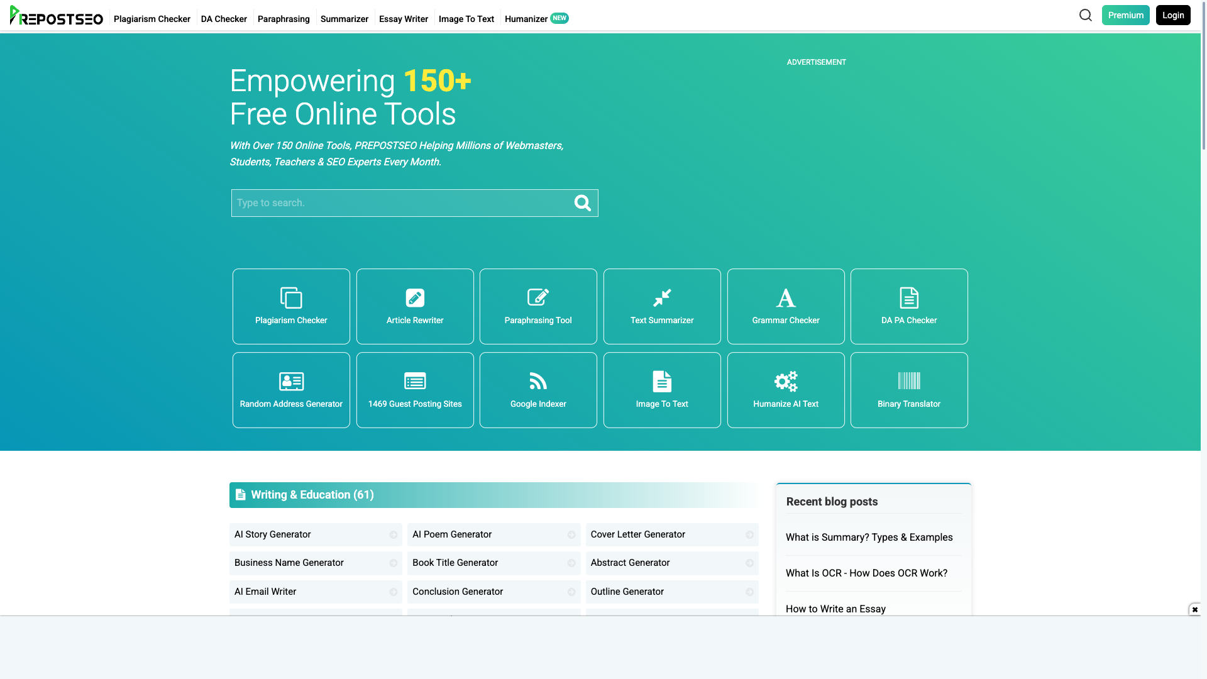The height and width of the screenshot is (679, 1207).
Task: Read blog post What is Summary? Types & Examples
Action: pyautogui.click(x=869, y=538)
